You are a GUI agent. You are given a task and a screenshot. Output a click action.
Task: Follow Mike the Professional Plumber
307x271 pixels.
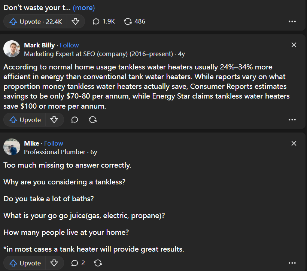pos(54,143)
